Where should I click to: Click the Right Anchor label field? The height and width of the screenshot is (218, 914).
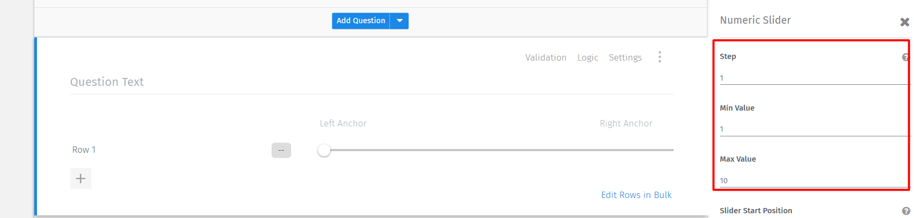[x=626, y=123]
